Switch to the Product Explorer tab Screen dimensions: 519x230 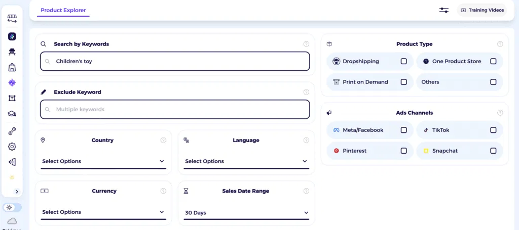click(63, 10)
